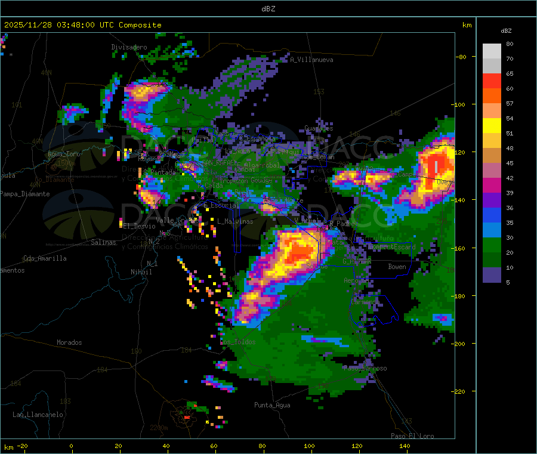Click the orange 60 dBZ legend swatch
The height and width of the screenshot is (454, 537).
[492, 96]
